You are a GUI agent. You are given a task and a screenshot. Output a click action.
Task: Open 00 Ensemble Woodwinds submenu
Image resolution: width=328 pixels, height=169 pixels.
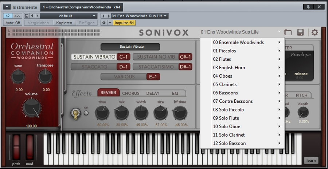click(242, 43)
